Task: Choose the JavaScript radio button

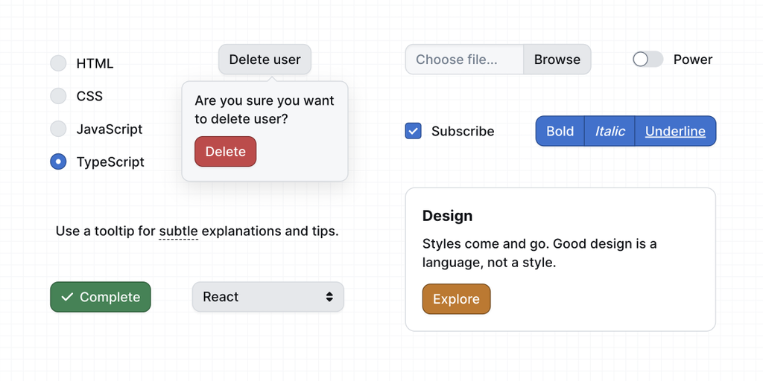Action: [58, 129]
